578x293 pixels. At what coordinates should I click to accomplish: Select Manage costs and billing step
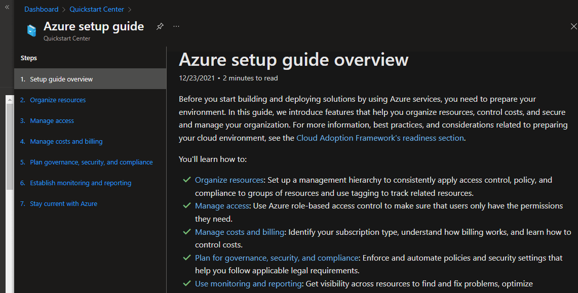coord(66,141)
